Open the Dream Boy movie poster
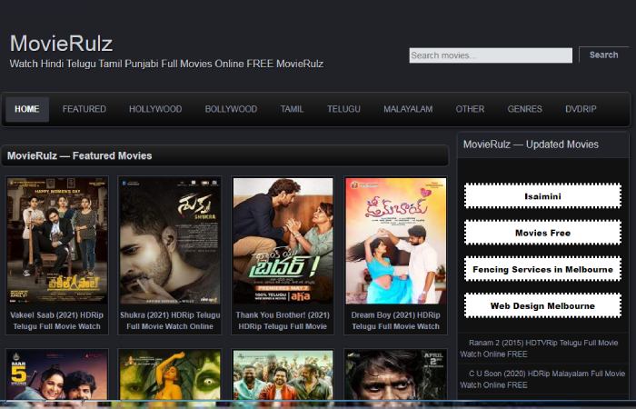636x409 pixels. tap(395, 241)
